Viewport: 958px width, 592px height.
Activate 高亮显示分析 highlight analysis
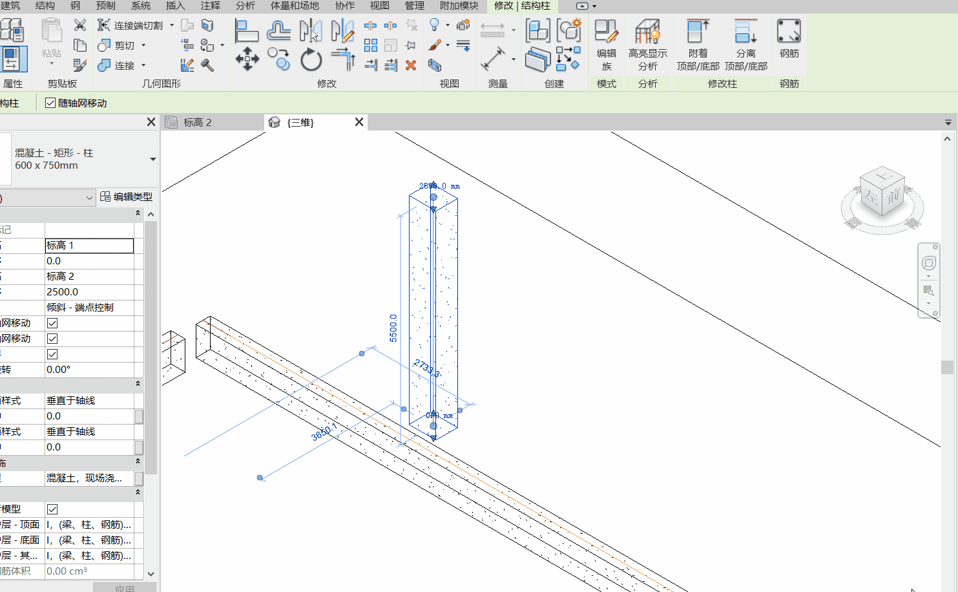(647, 45)
